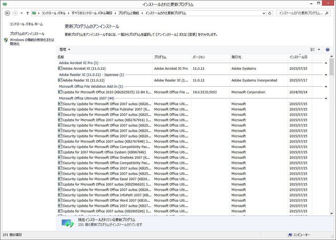Screen dimensions: 336x240
Task: Open プログラムのアンインストール link
Action: (27, 34)
